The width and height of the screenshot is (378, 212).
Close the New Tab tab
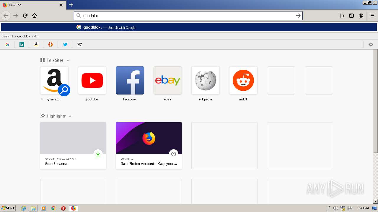(x=61, y=5)
